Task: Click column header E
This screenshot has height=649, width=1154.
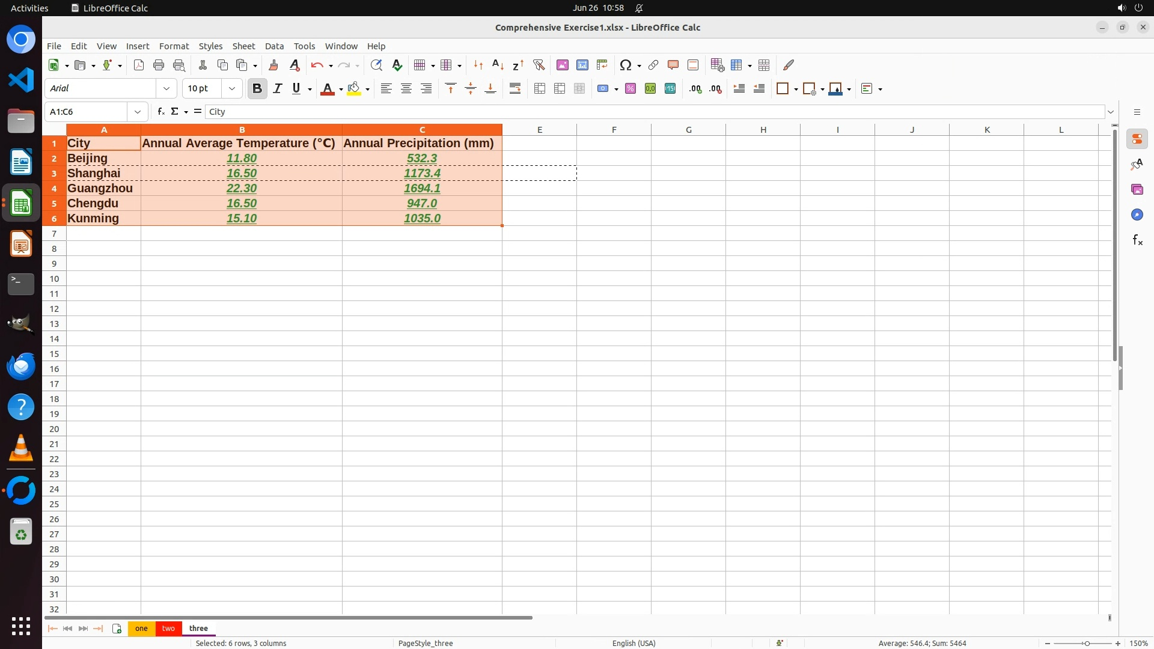Action: pos(539,129)
